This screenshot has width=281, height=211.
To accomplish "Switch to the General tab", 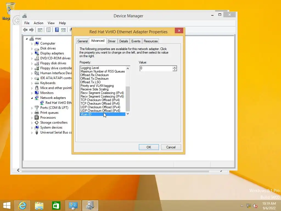I will coord(82,41).
